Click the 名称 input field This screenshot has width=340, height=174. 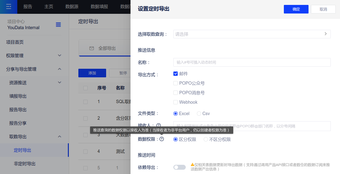pyautogui.click(x=252, y=62)
